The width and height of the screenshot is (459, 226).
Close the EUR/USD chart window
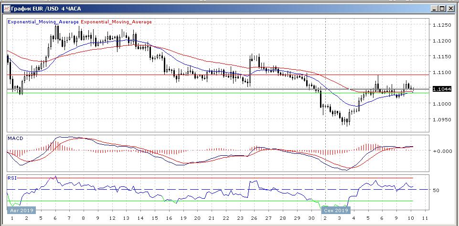[450, 9]
